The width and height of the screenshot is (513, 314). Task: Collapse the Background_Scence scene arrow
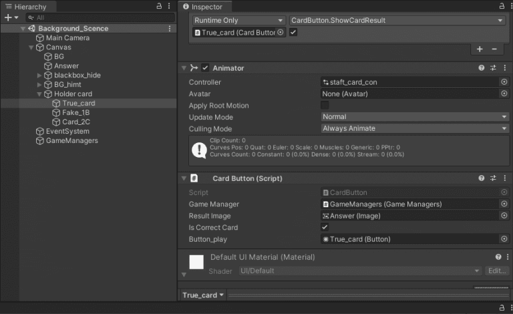coord(23,29)
